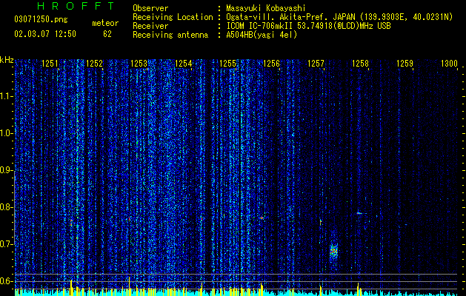Click the 1.1 kHz axis label
466x296 pixels.
(x=7, y=96)
